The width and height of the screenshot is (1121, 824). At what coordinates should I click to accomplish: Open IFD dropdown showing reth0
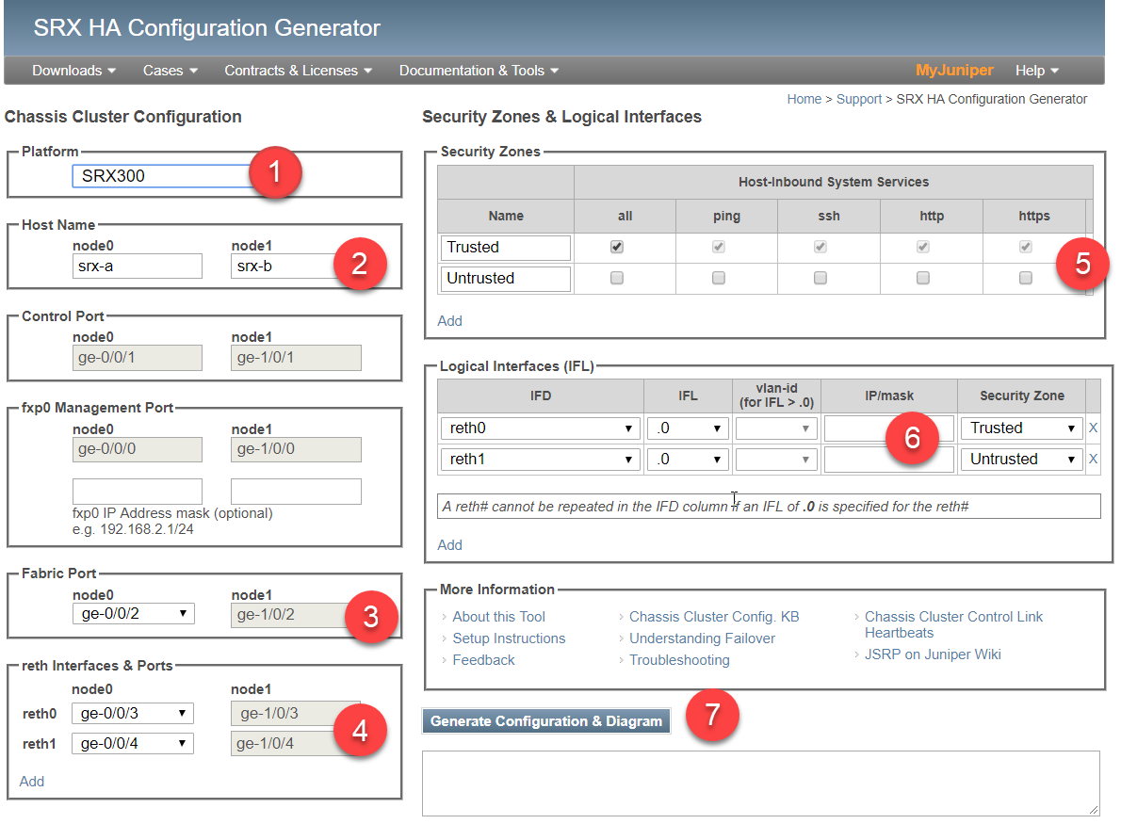pos(539,428)
